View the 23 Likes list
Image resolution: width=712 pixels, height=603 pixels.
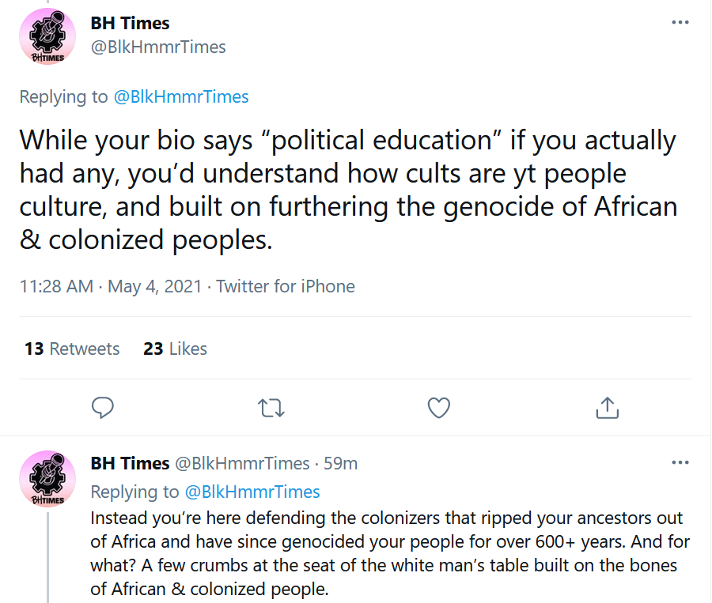(175, 349)
